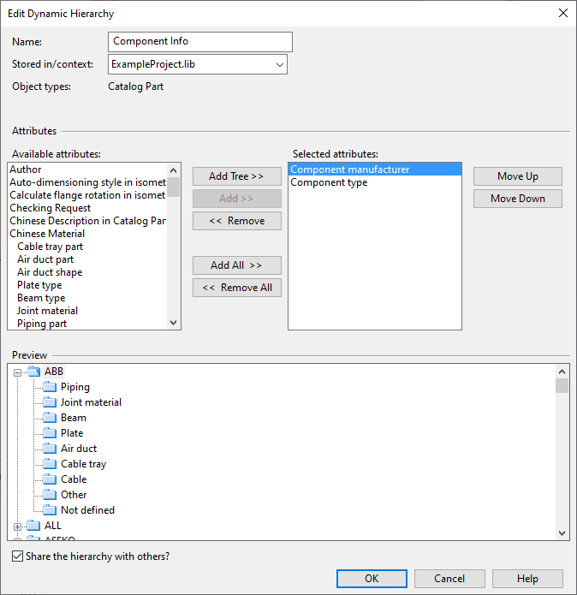
Task: Confirm the dialog with OK
Action: pyautogui.click(x=372, y=579)
